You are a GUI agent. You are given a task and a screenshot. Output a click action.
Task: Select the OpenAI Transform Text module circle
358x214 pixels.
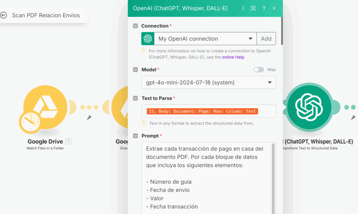(309, 107)
